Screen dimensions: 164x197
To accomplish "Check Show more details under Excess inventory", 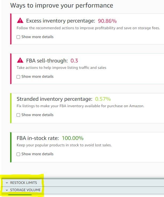I will click(18, 37).
